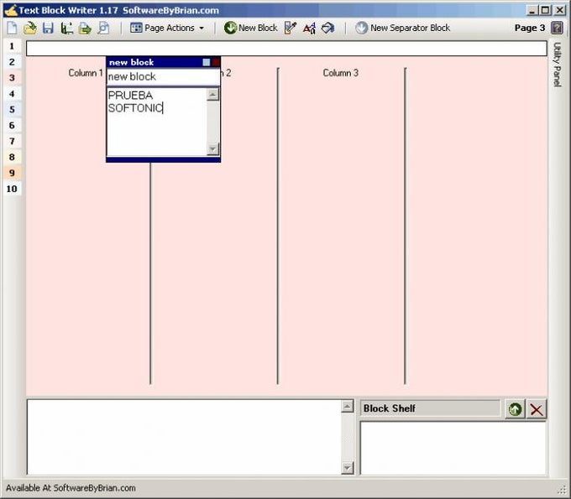Close the new block with red square
571x499 pixels.
[x=216, y=62]
